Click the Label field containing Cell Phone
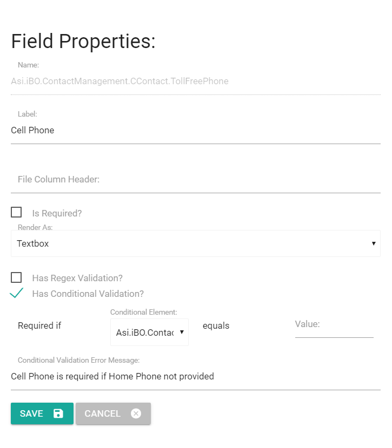 click(x=195, y=131)
